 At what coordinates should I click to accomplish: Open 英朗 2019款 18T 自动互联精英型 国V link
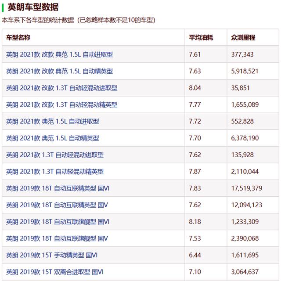pos(57,205)
